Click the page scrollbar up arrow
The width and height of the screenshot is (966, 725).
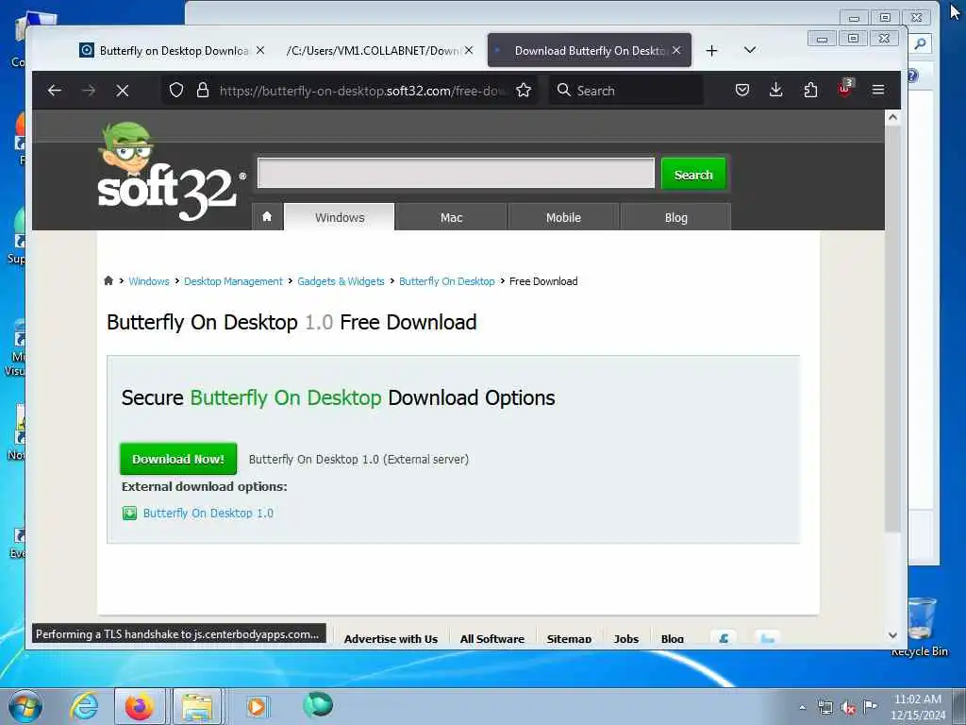click(892, 117)
